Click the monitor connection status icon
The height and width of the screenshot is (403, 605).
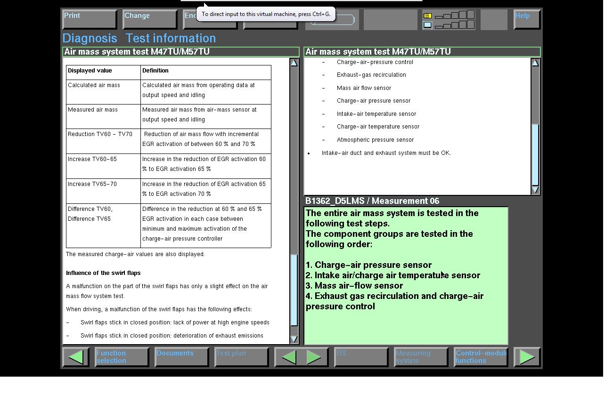[427, 25]
